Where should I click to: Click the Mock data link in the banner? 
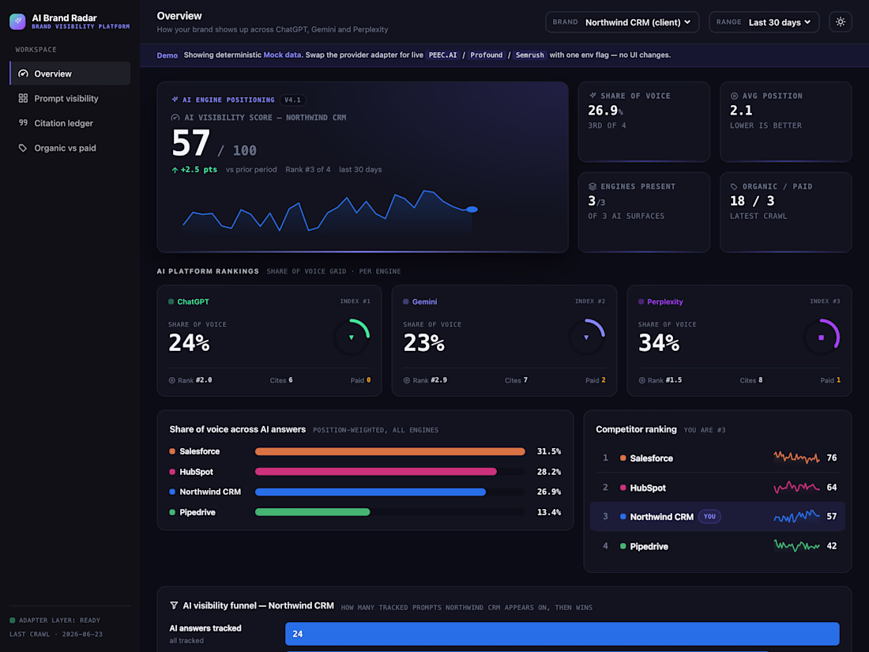[x=282, y=55]
